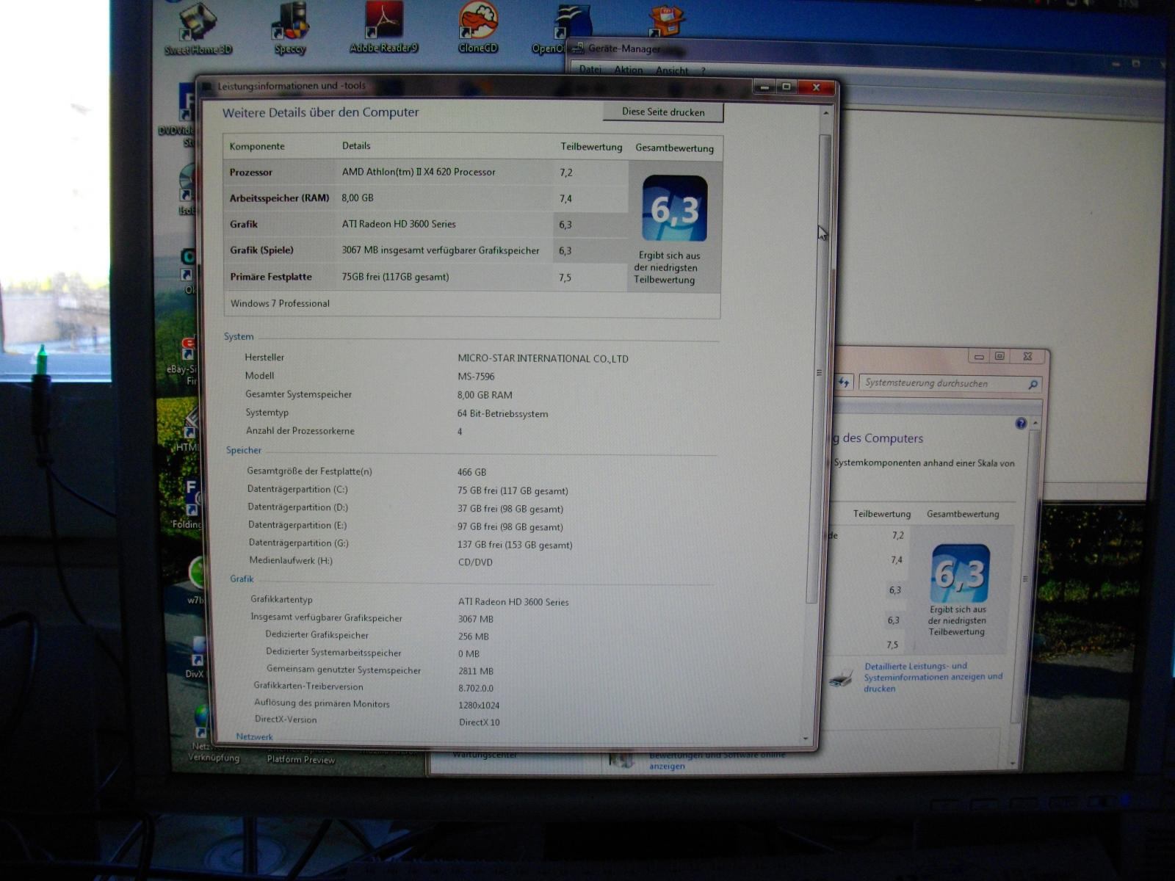Viewport: 1175px width, 881px height.
Task: Click the '1280x1024' resolution value
Action: (479, 706)
